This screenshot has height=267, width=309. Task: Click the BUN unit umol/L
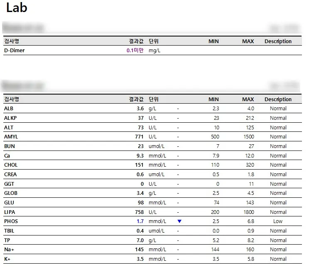[157, 146]
